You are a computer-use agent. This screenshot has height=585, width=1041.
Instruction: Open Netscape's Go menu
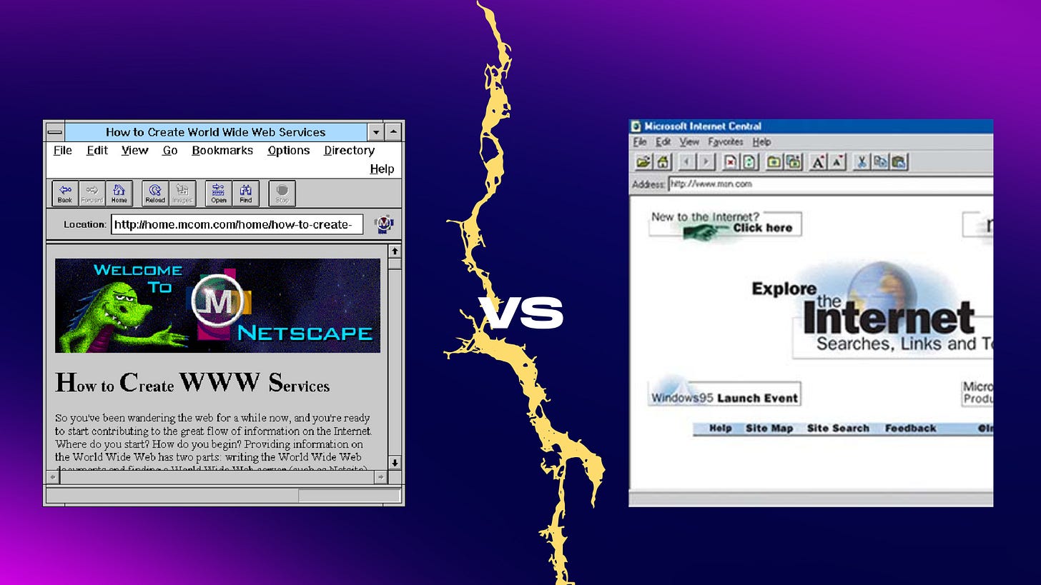[x=170, y=150]
